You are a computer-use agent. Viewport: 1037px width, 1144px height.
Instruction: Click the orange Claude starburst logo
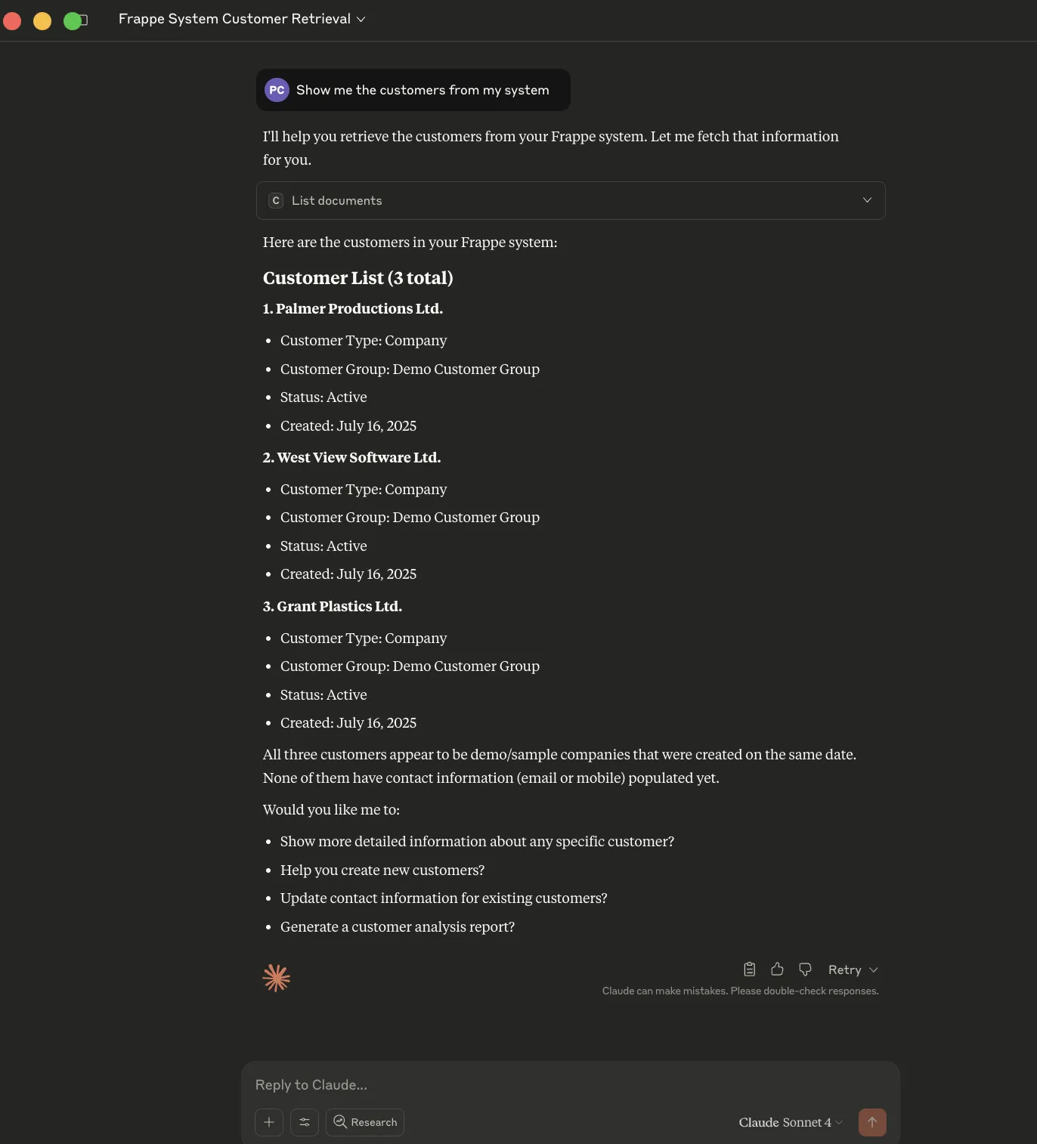tap(277, 978)
